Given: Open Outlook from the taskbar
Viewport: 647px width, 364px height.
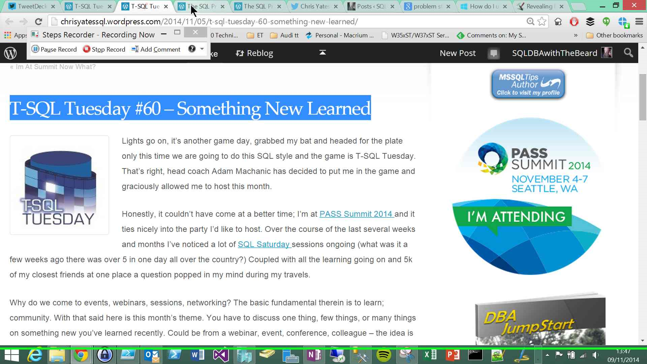Looking at the screenshot, I should click(151, 355).
